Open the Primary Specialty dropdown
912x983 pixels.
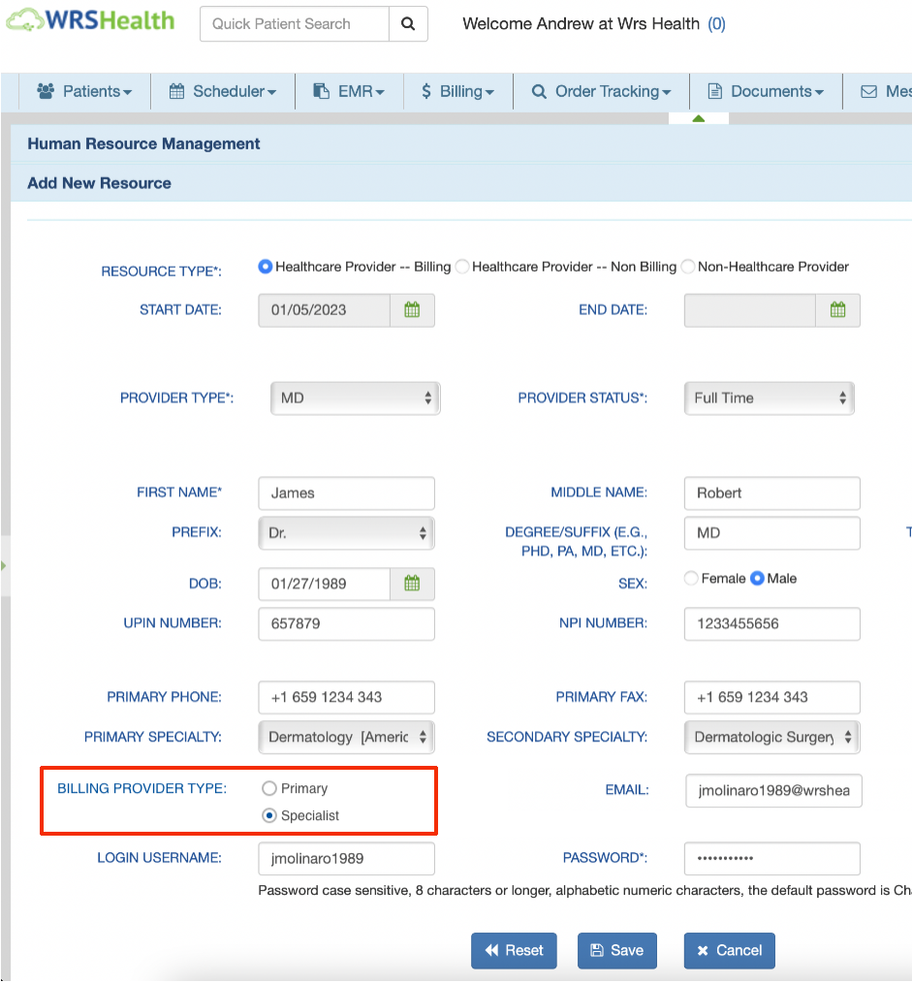pyautogui.click(x=346, y=737)
